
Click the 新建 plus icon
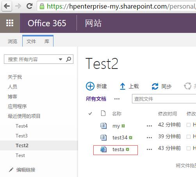click(x=90, y=86)
